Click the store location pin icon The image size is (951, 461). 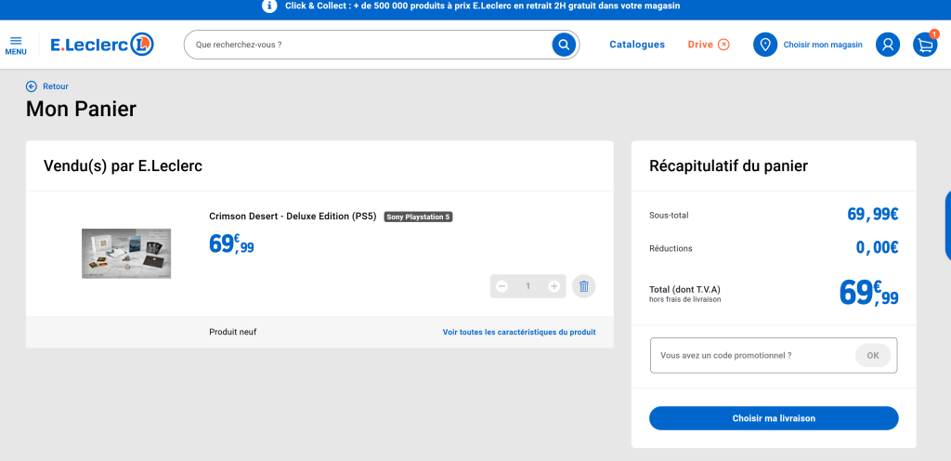tap(765, 45)
